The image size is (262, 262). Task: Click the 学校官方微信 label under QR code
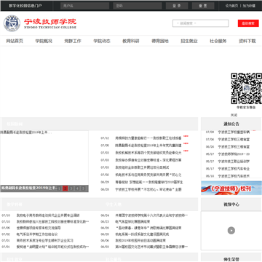246,107
